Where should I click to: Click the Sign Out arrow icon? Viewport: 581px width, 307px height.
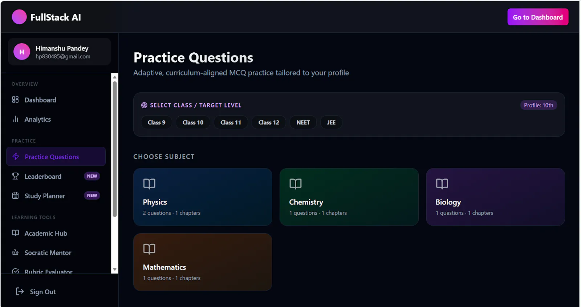tap(20, 291)
